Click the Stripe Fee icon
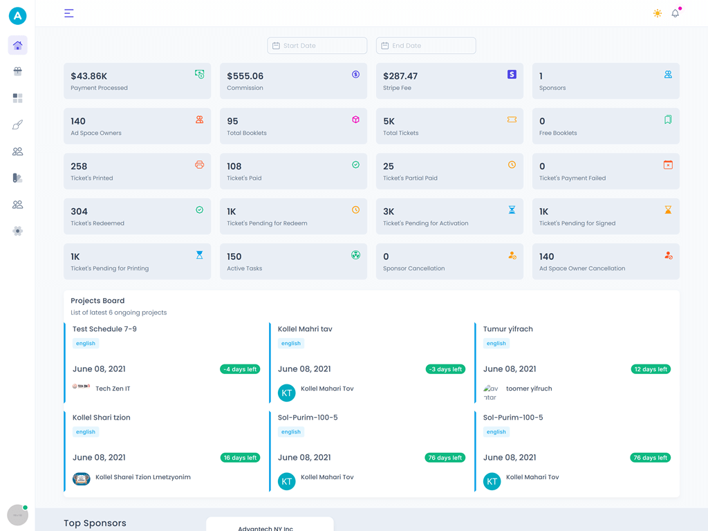708x531 pixels. click(512, 74)
